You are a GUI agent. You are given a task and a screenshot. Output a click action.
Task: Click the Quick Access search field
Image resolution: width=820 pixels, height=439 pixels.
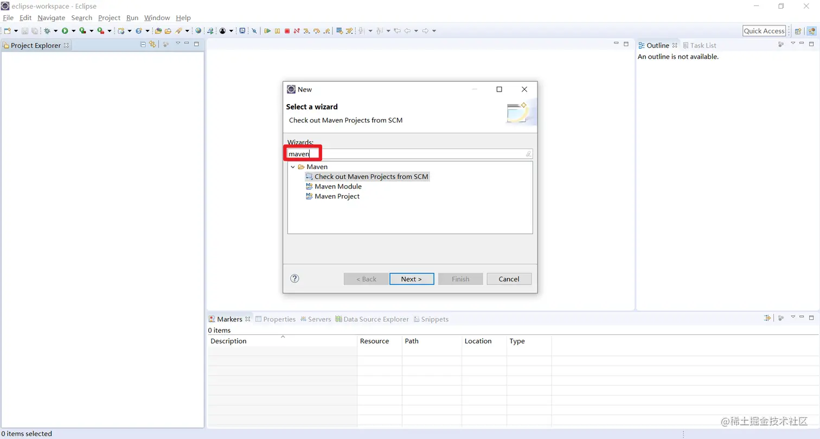(x=764, y=31)
